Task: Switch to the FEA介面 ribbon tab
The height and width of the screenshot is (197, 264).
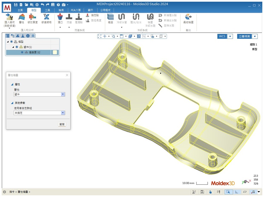Action: point(76,10)
